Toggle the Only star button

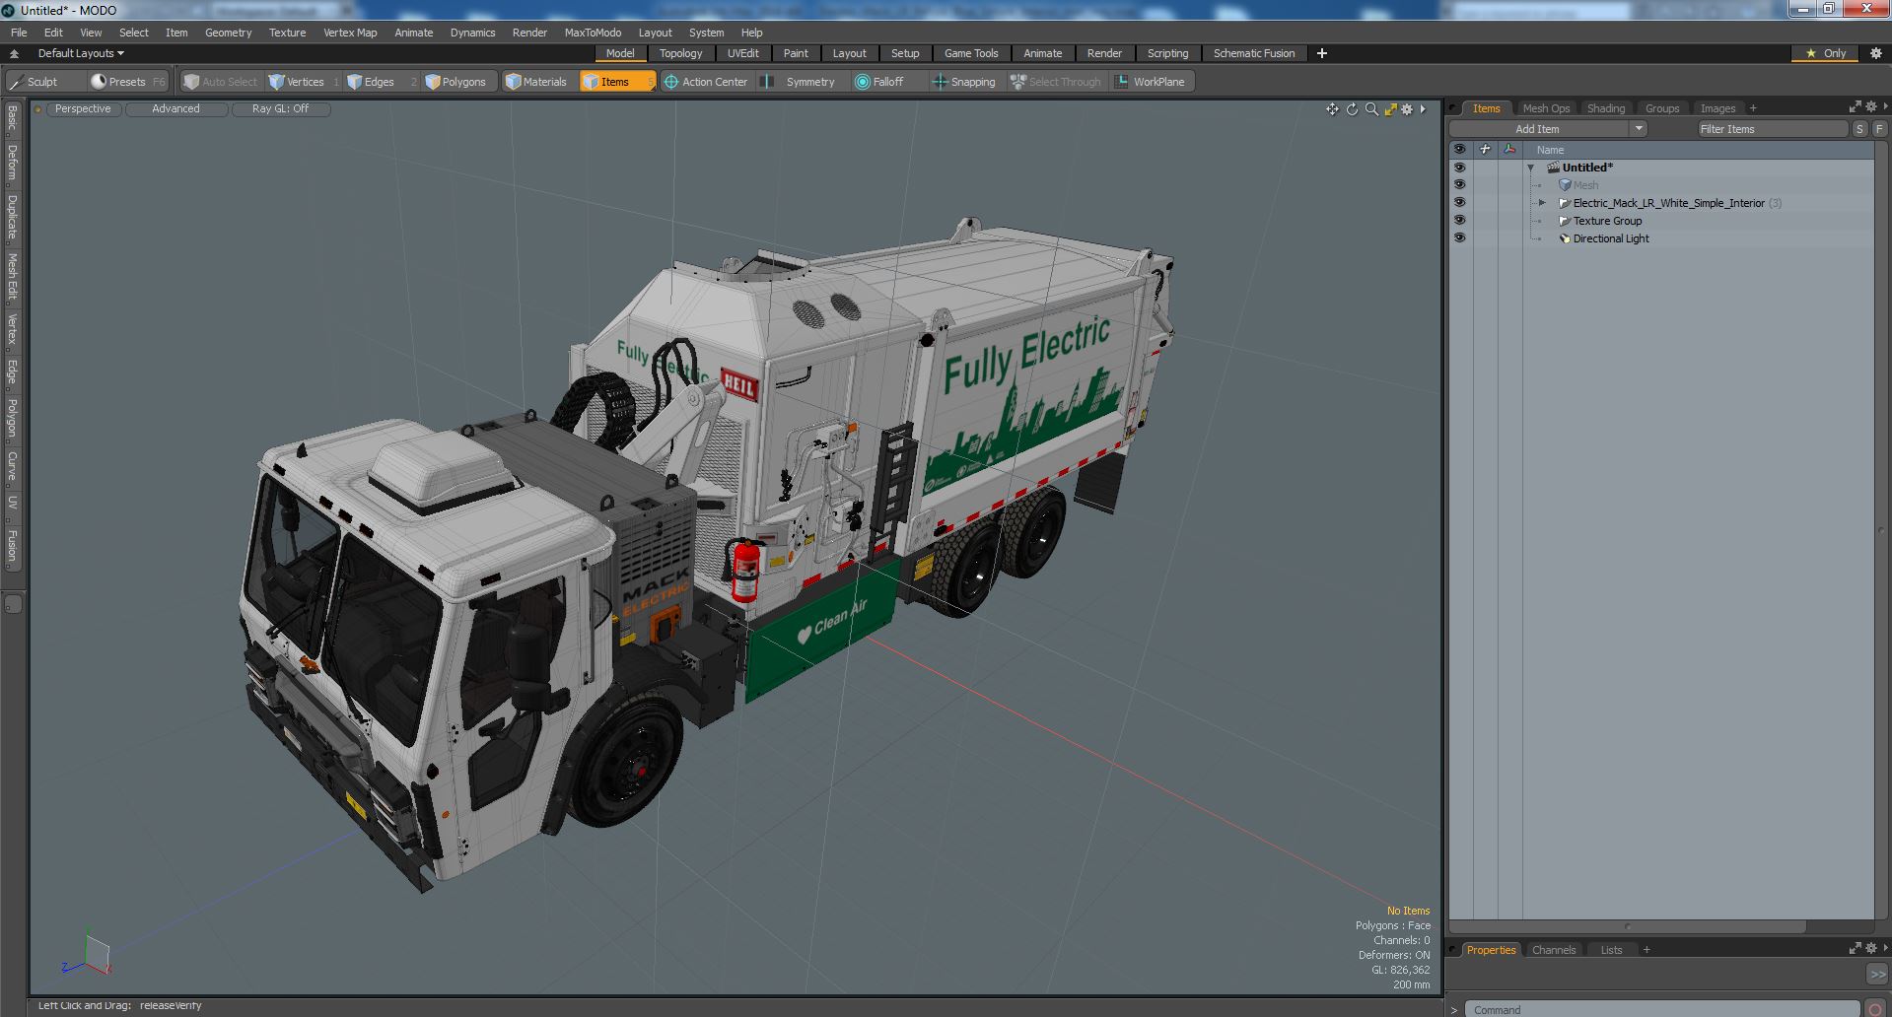(x=1825, y=53)
